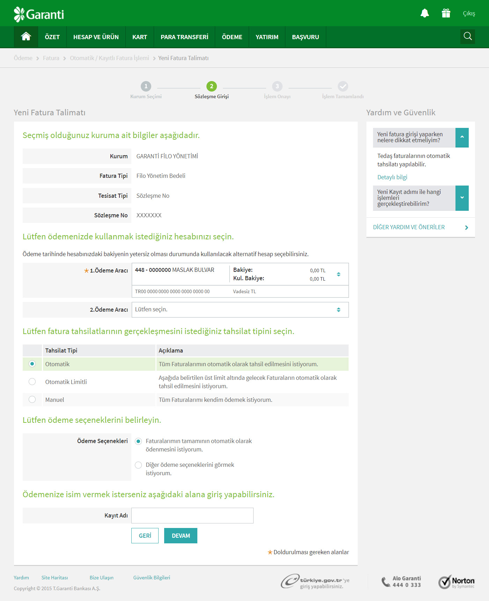
Task: Click the GERİ button
Action: coord(145,536)
